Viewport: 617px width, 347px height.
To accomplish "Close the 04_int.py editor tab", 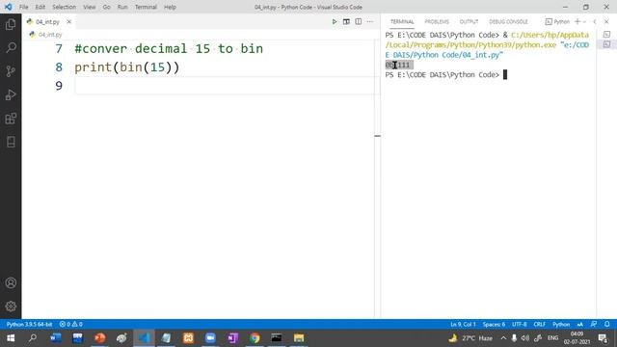I will [68, 21].
